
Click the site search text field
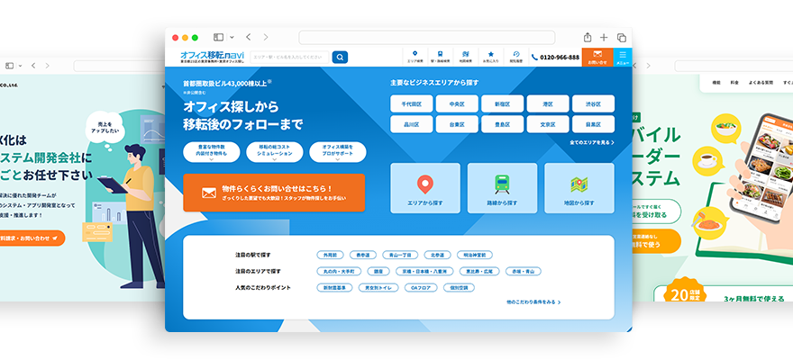click(289, 57)
